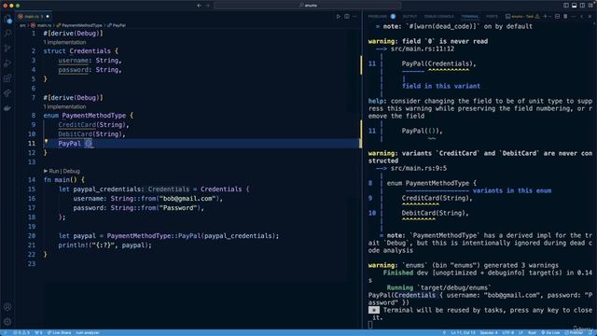Switch to the Debug Console tab
The image size is (597, 336).
coord(439,17)
